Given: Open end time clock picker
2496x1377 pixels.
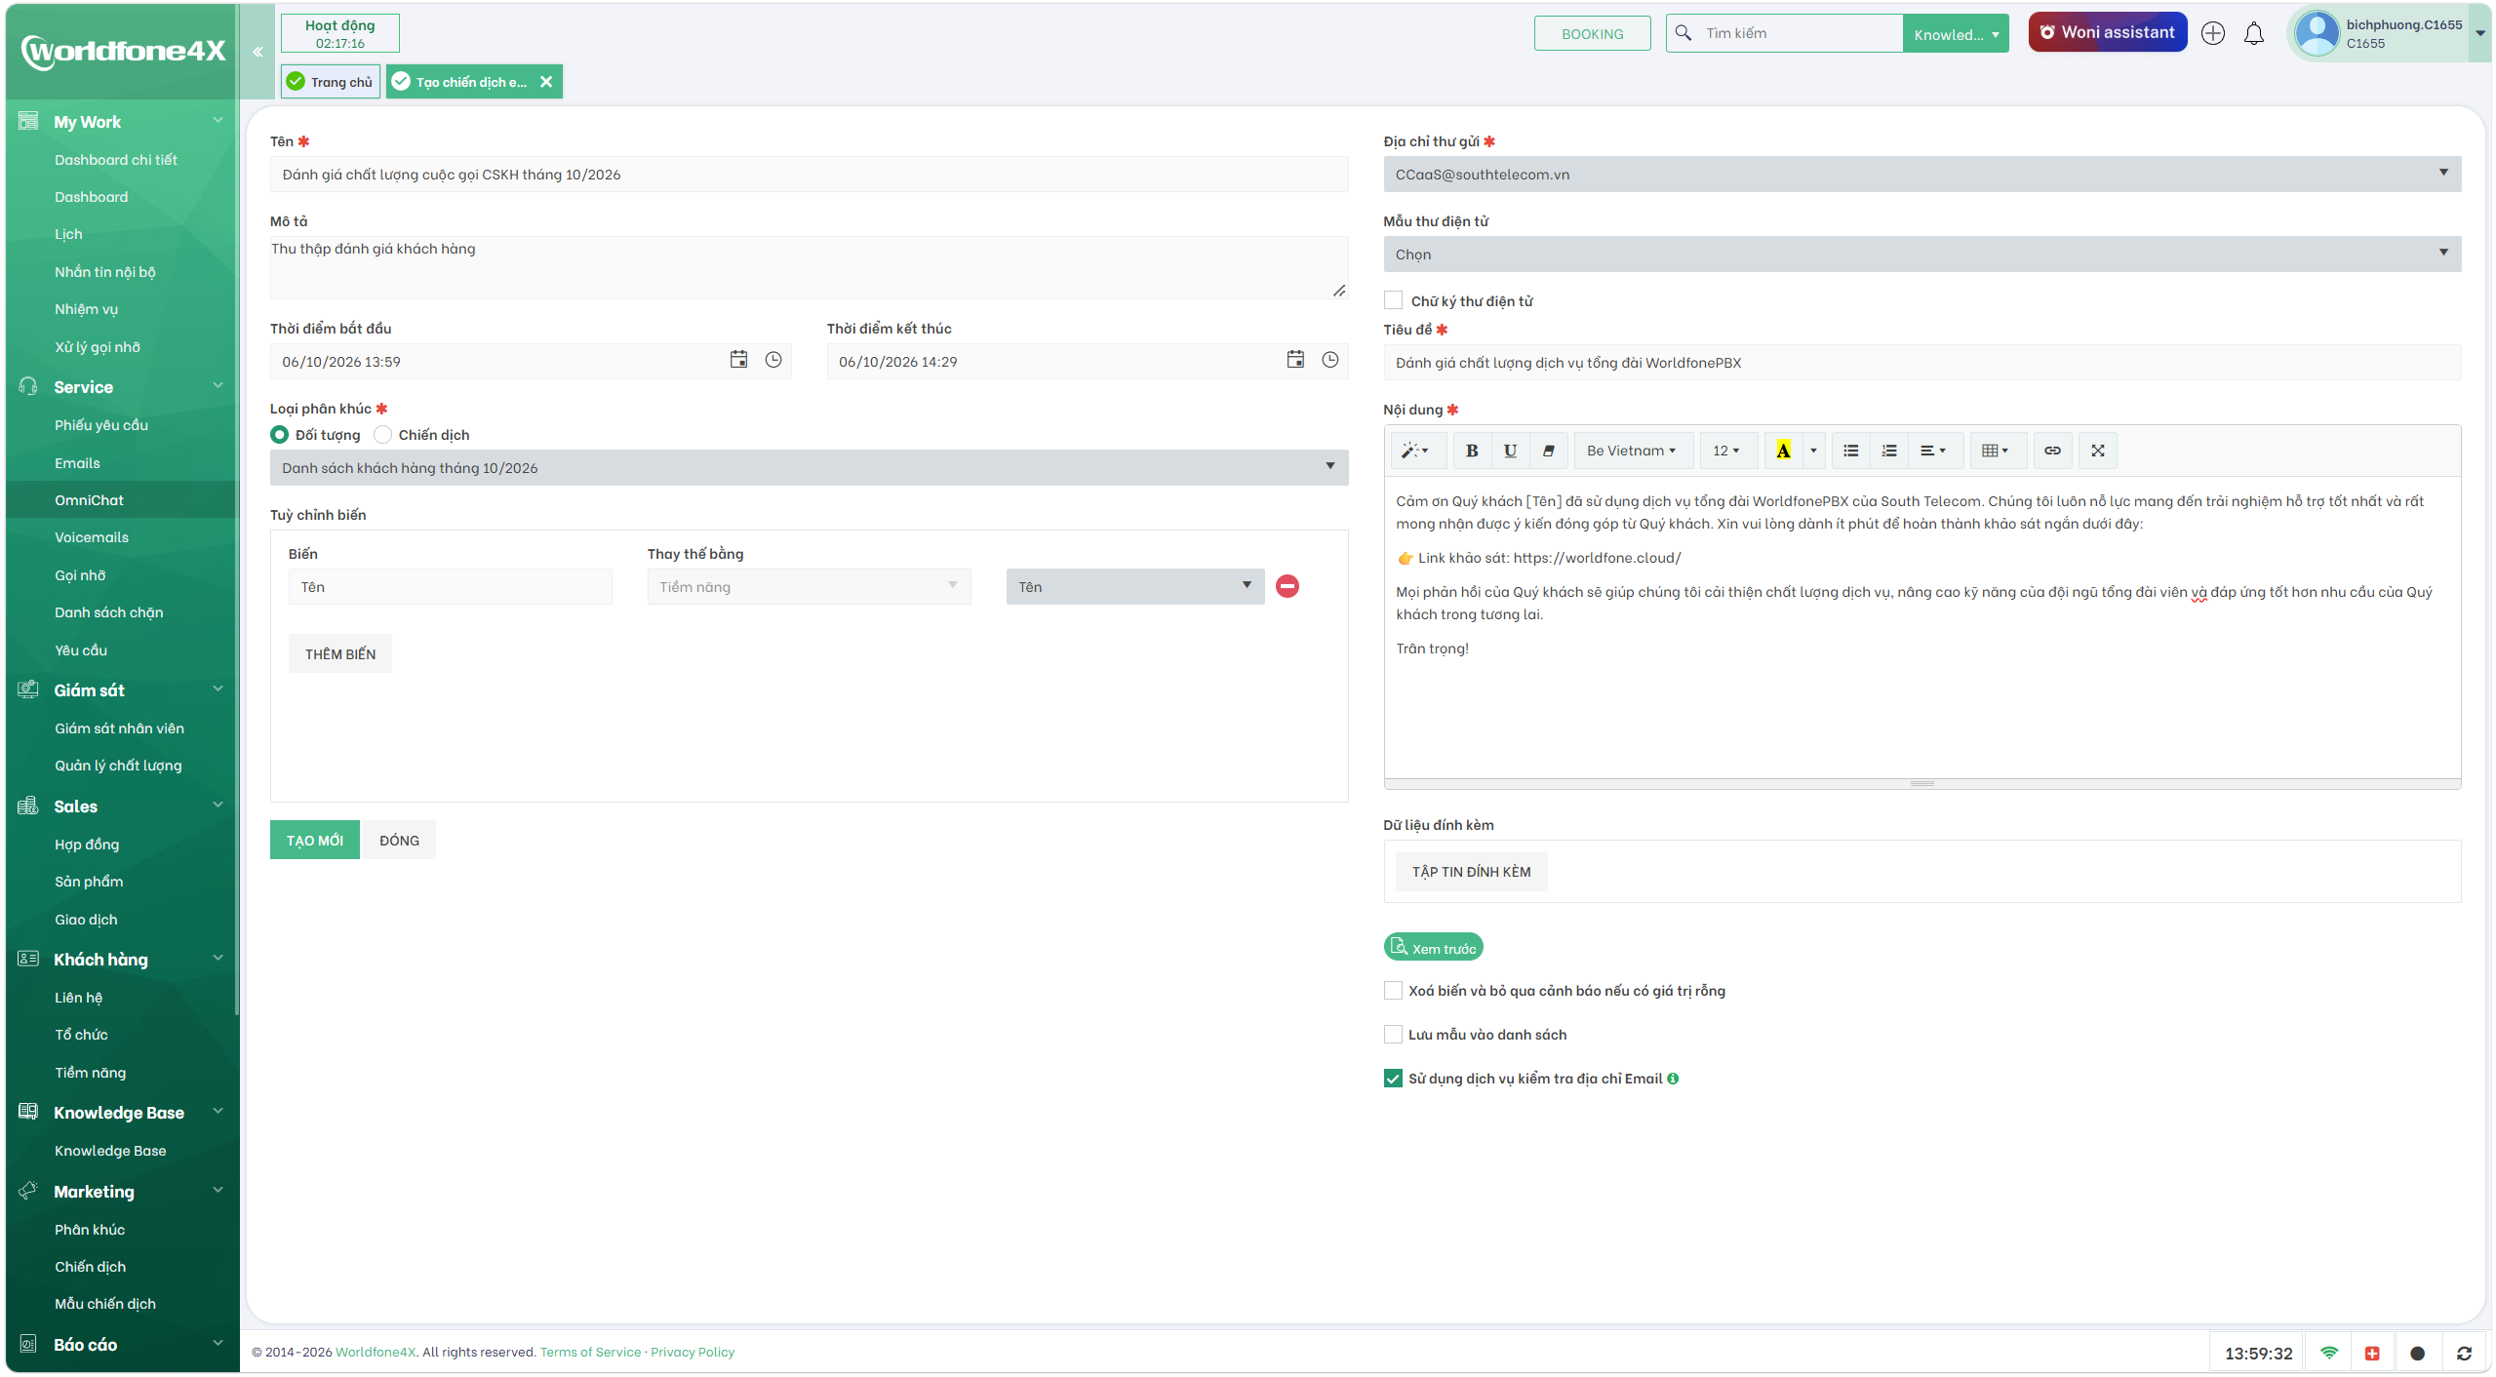Looking at the screenshot, I should point(1329,360).
